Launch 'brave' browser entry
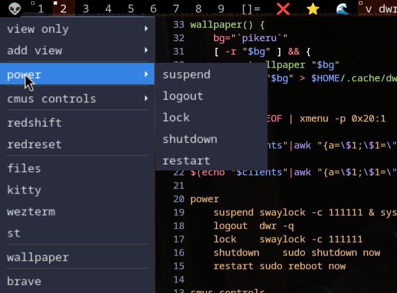Image resolution: width=397 pixels, height=293 pixels. [x=77, y=281]
